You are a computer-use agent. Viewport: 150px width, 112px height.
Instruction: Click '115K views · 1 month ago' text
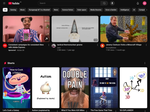click(x=115, y=50)
